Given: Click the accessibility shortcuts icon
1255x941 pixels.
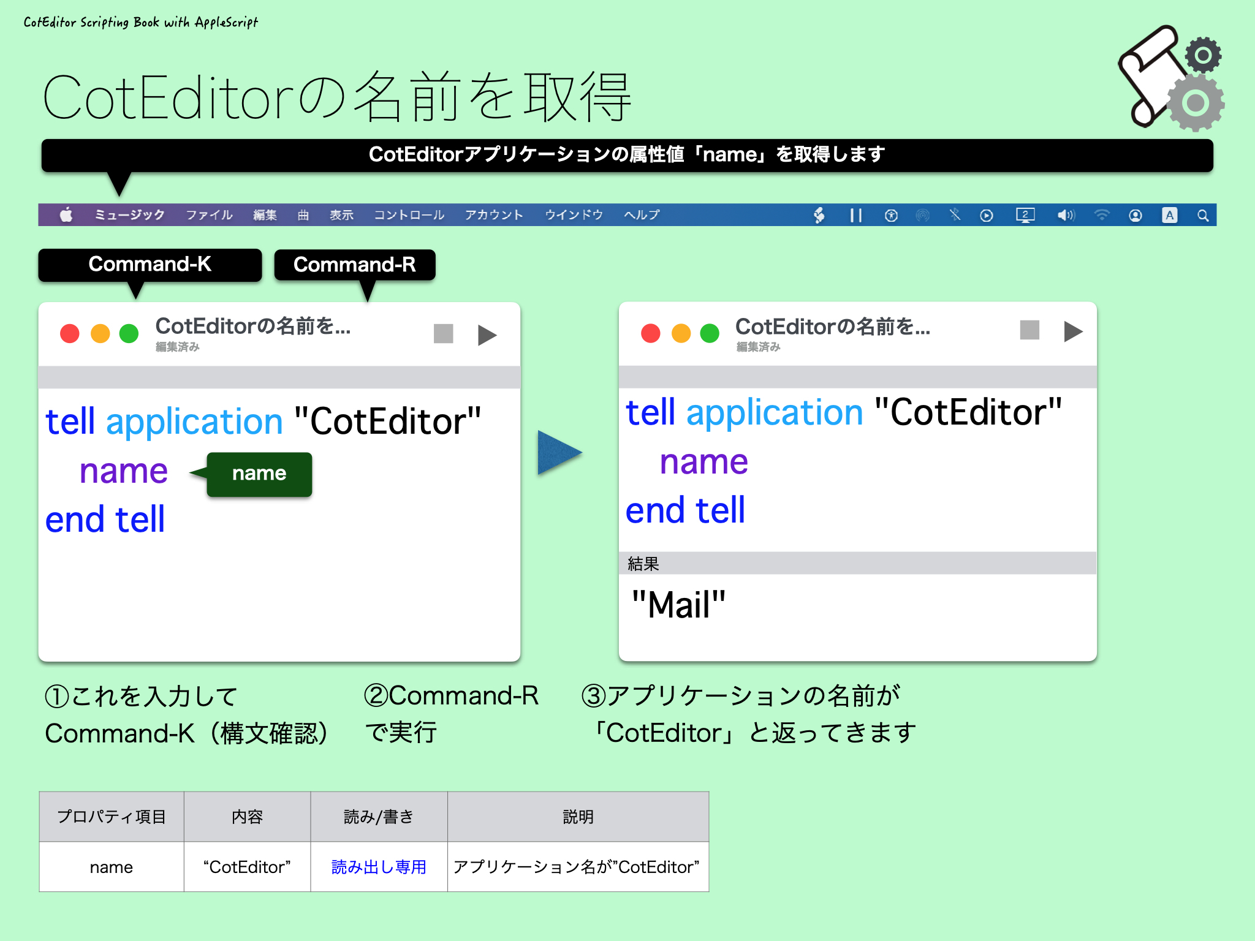Looking at the screenshot, I should [891, 215].
